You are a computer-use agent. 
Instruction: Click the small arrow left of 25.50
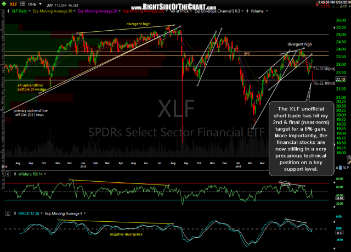tap(334, 27)
